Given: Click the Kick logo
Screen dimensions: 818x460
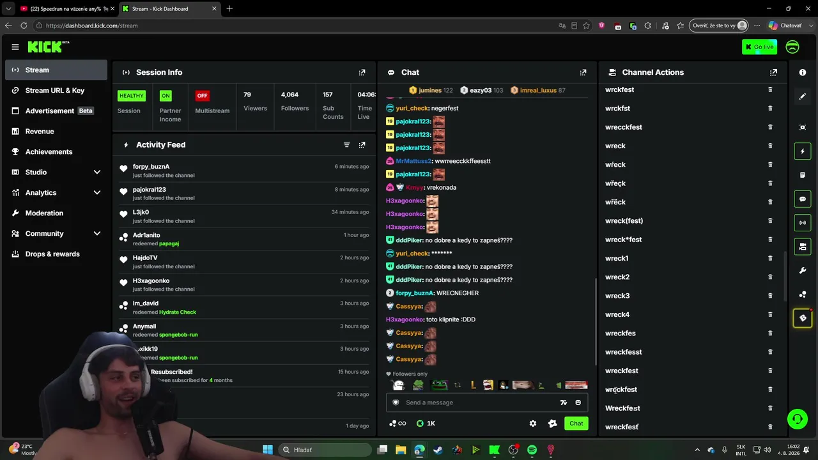Looking at the screenshot, I should pos(48,47).
